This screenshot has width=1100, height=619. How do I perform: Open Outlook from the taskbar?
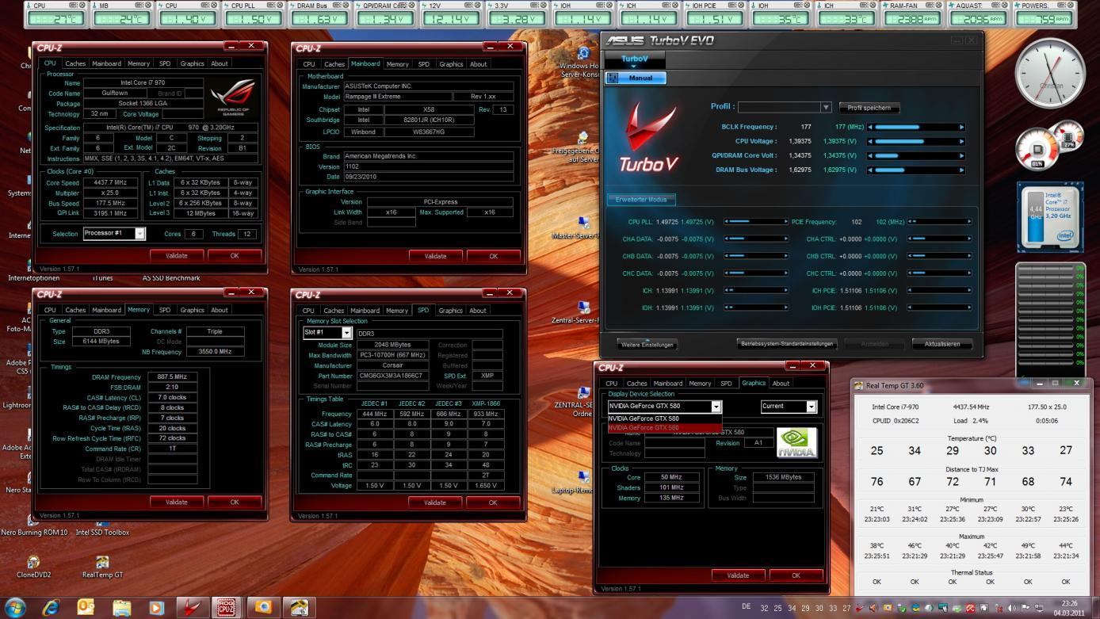point(86,608)
